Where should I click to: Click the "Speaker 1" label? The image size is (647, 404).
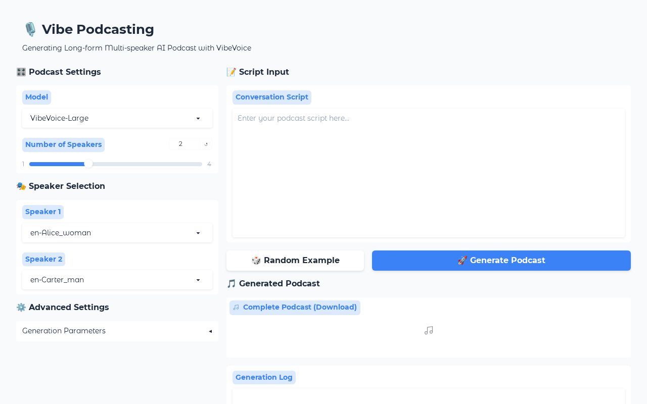(x=43, y=212)
